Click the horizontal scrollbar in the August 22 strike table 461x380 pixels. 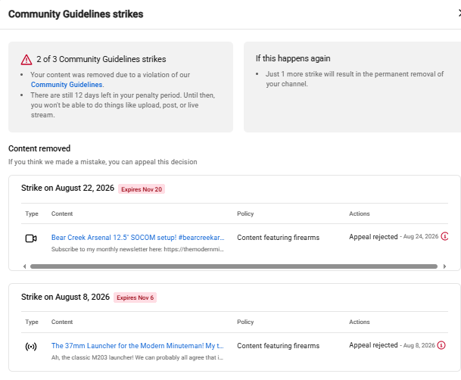(x=234, y=266)
